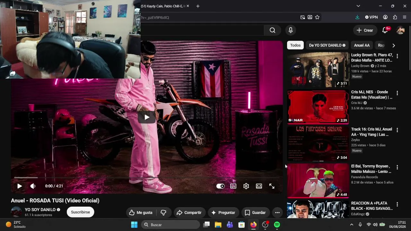Open more actions menu below video
Screen dimensions: 411x231
277,213
